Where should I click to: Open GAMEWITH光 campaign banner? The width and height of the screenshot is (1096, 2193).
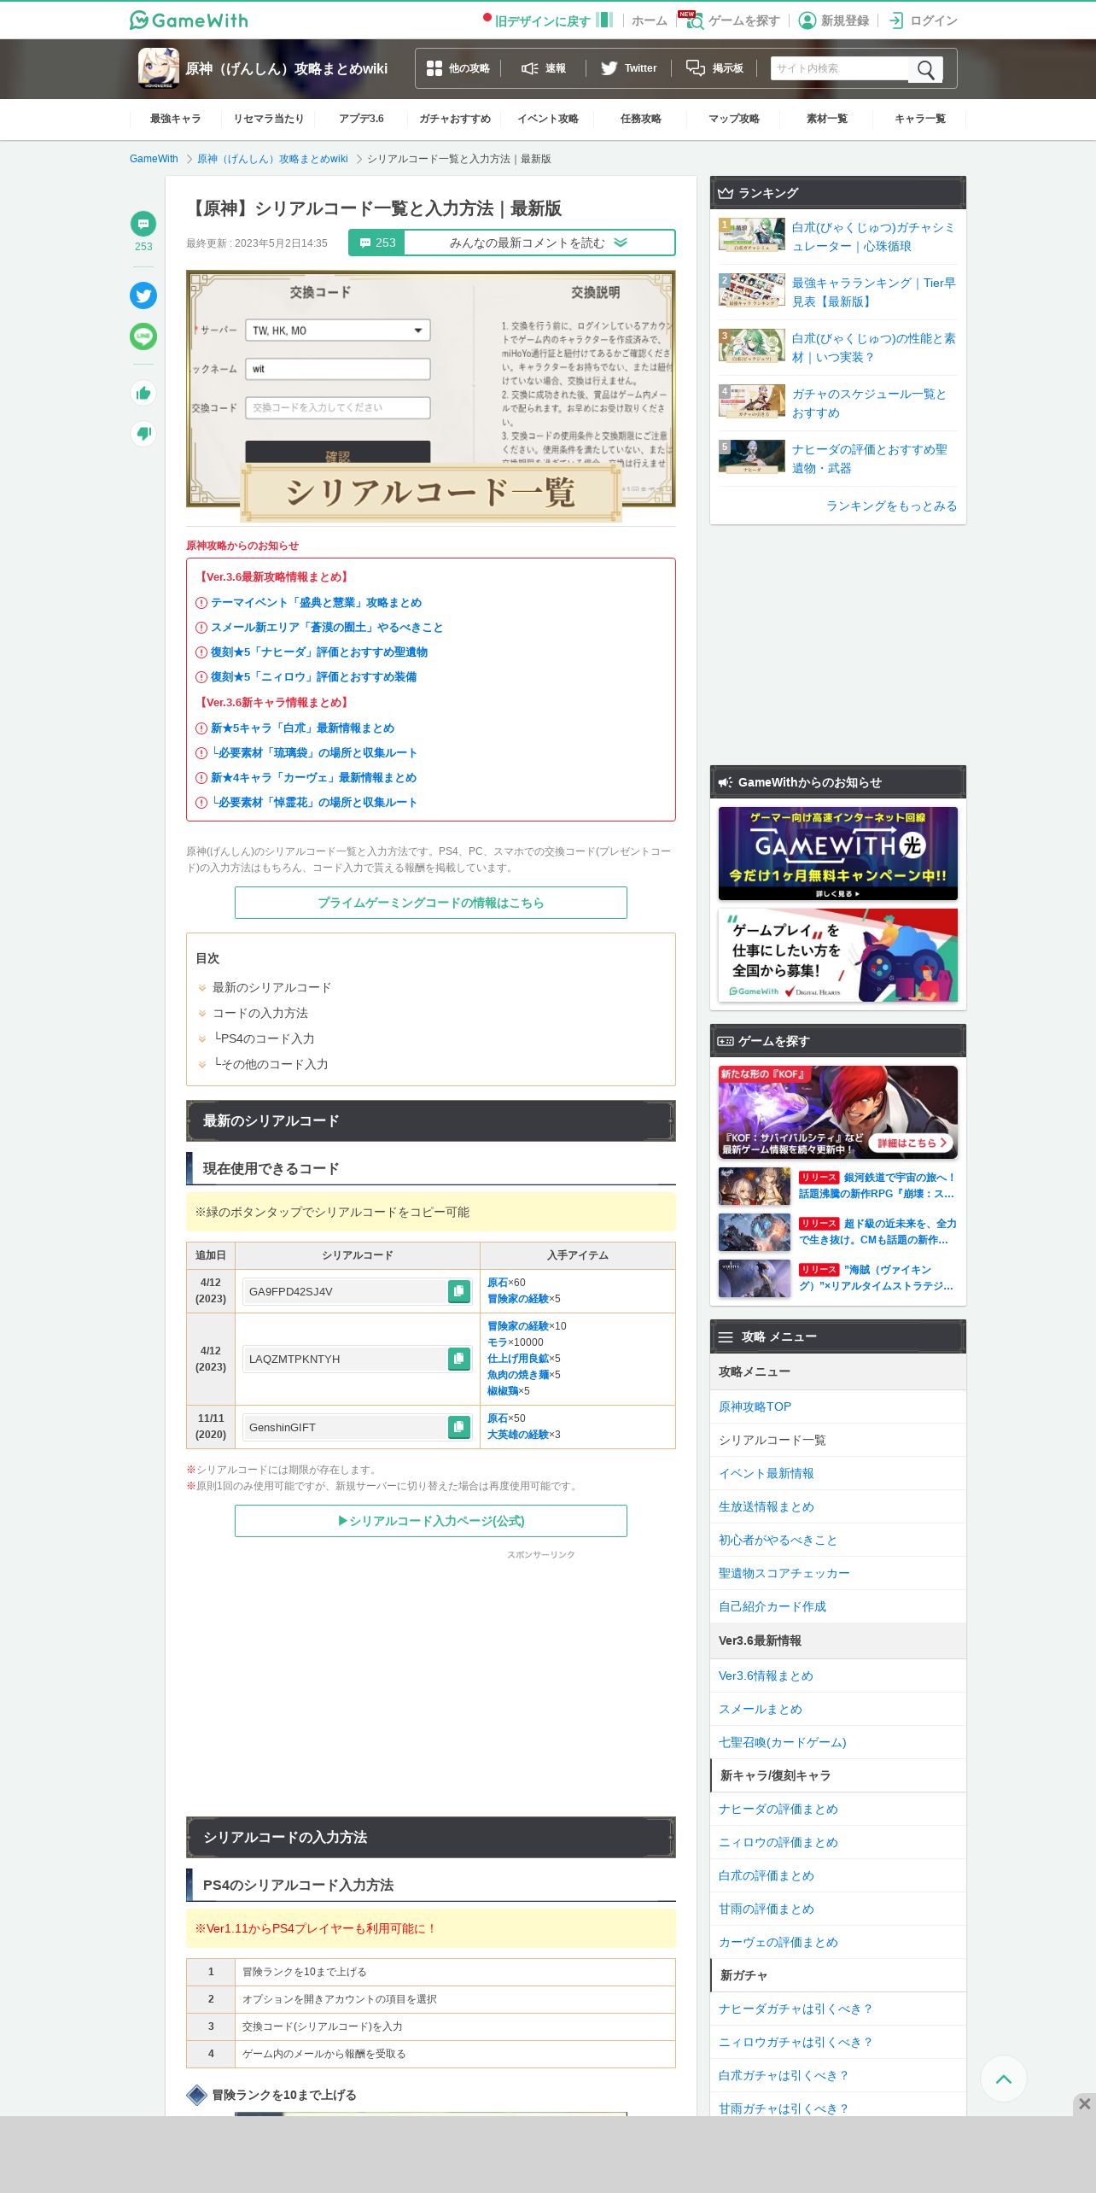coord(838,853)
